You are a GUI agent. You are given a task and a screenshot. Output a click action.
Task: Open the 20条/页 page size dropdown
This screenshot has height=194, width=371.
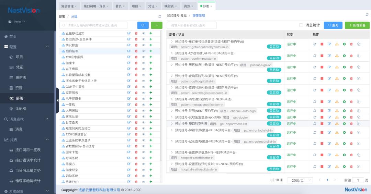300,180
